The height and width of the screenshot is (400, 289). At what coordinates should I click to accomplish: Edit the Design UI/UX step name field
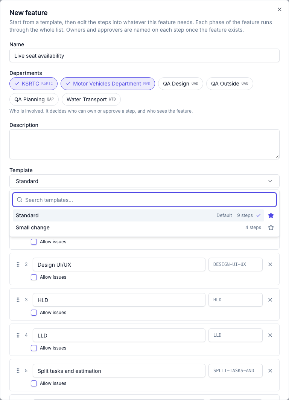click(119, 264)
